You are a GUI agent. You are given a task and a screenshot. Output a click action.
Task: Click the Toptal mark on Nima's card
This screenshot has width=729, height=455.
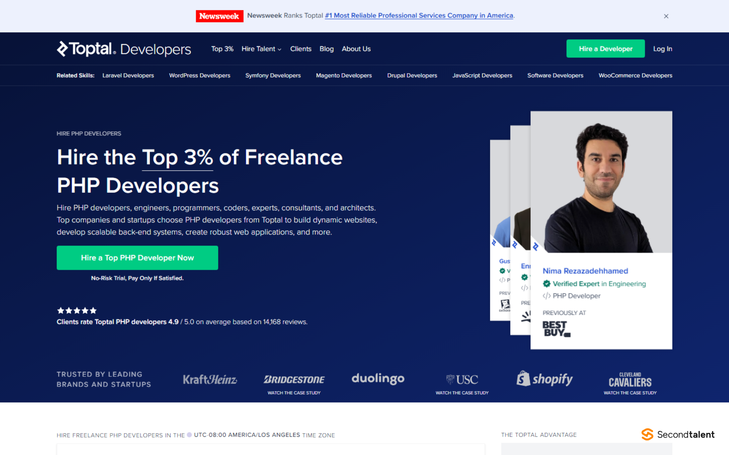535,246
